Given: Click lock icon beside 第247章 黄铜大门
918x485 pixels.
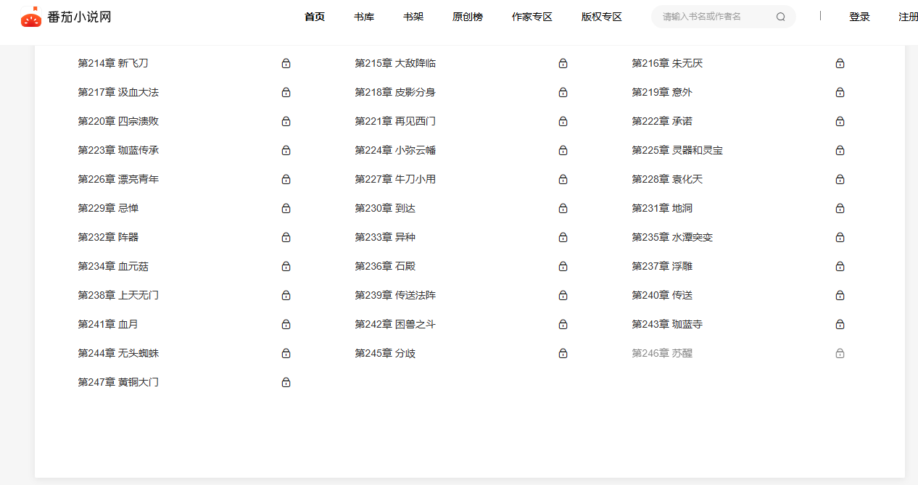Looking at the screenshot, I should pos(286,383).
